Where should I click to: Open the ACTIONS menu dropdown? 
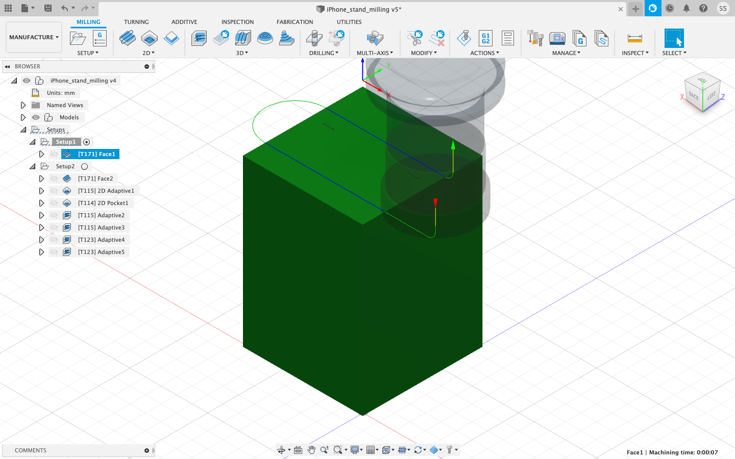click(x=485, y=53)
